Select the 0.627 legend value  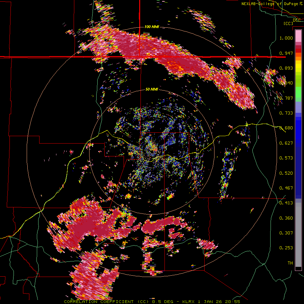click(x=286, y=143)
